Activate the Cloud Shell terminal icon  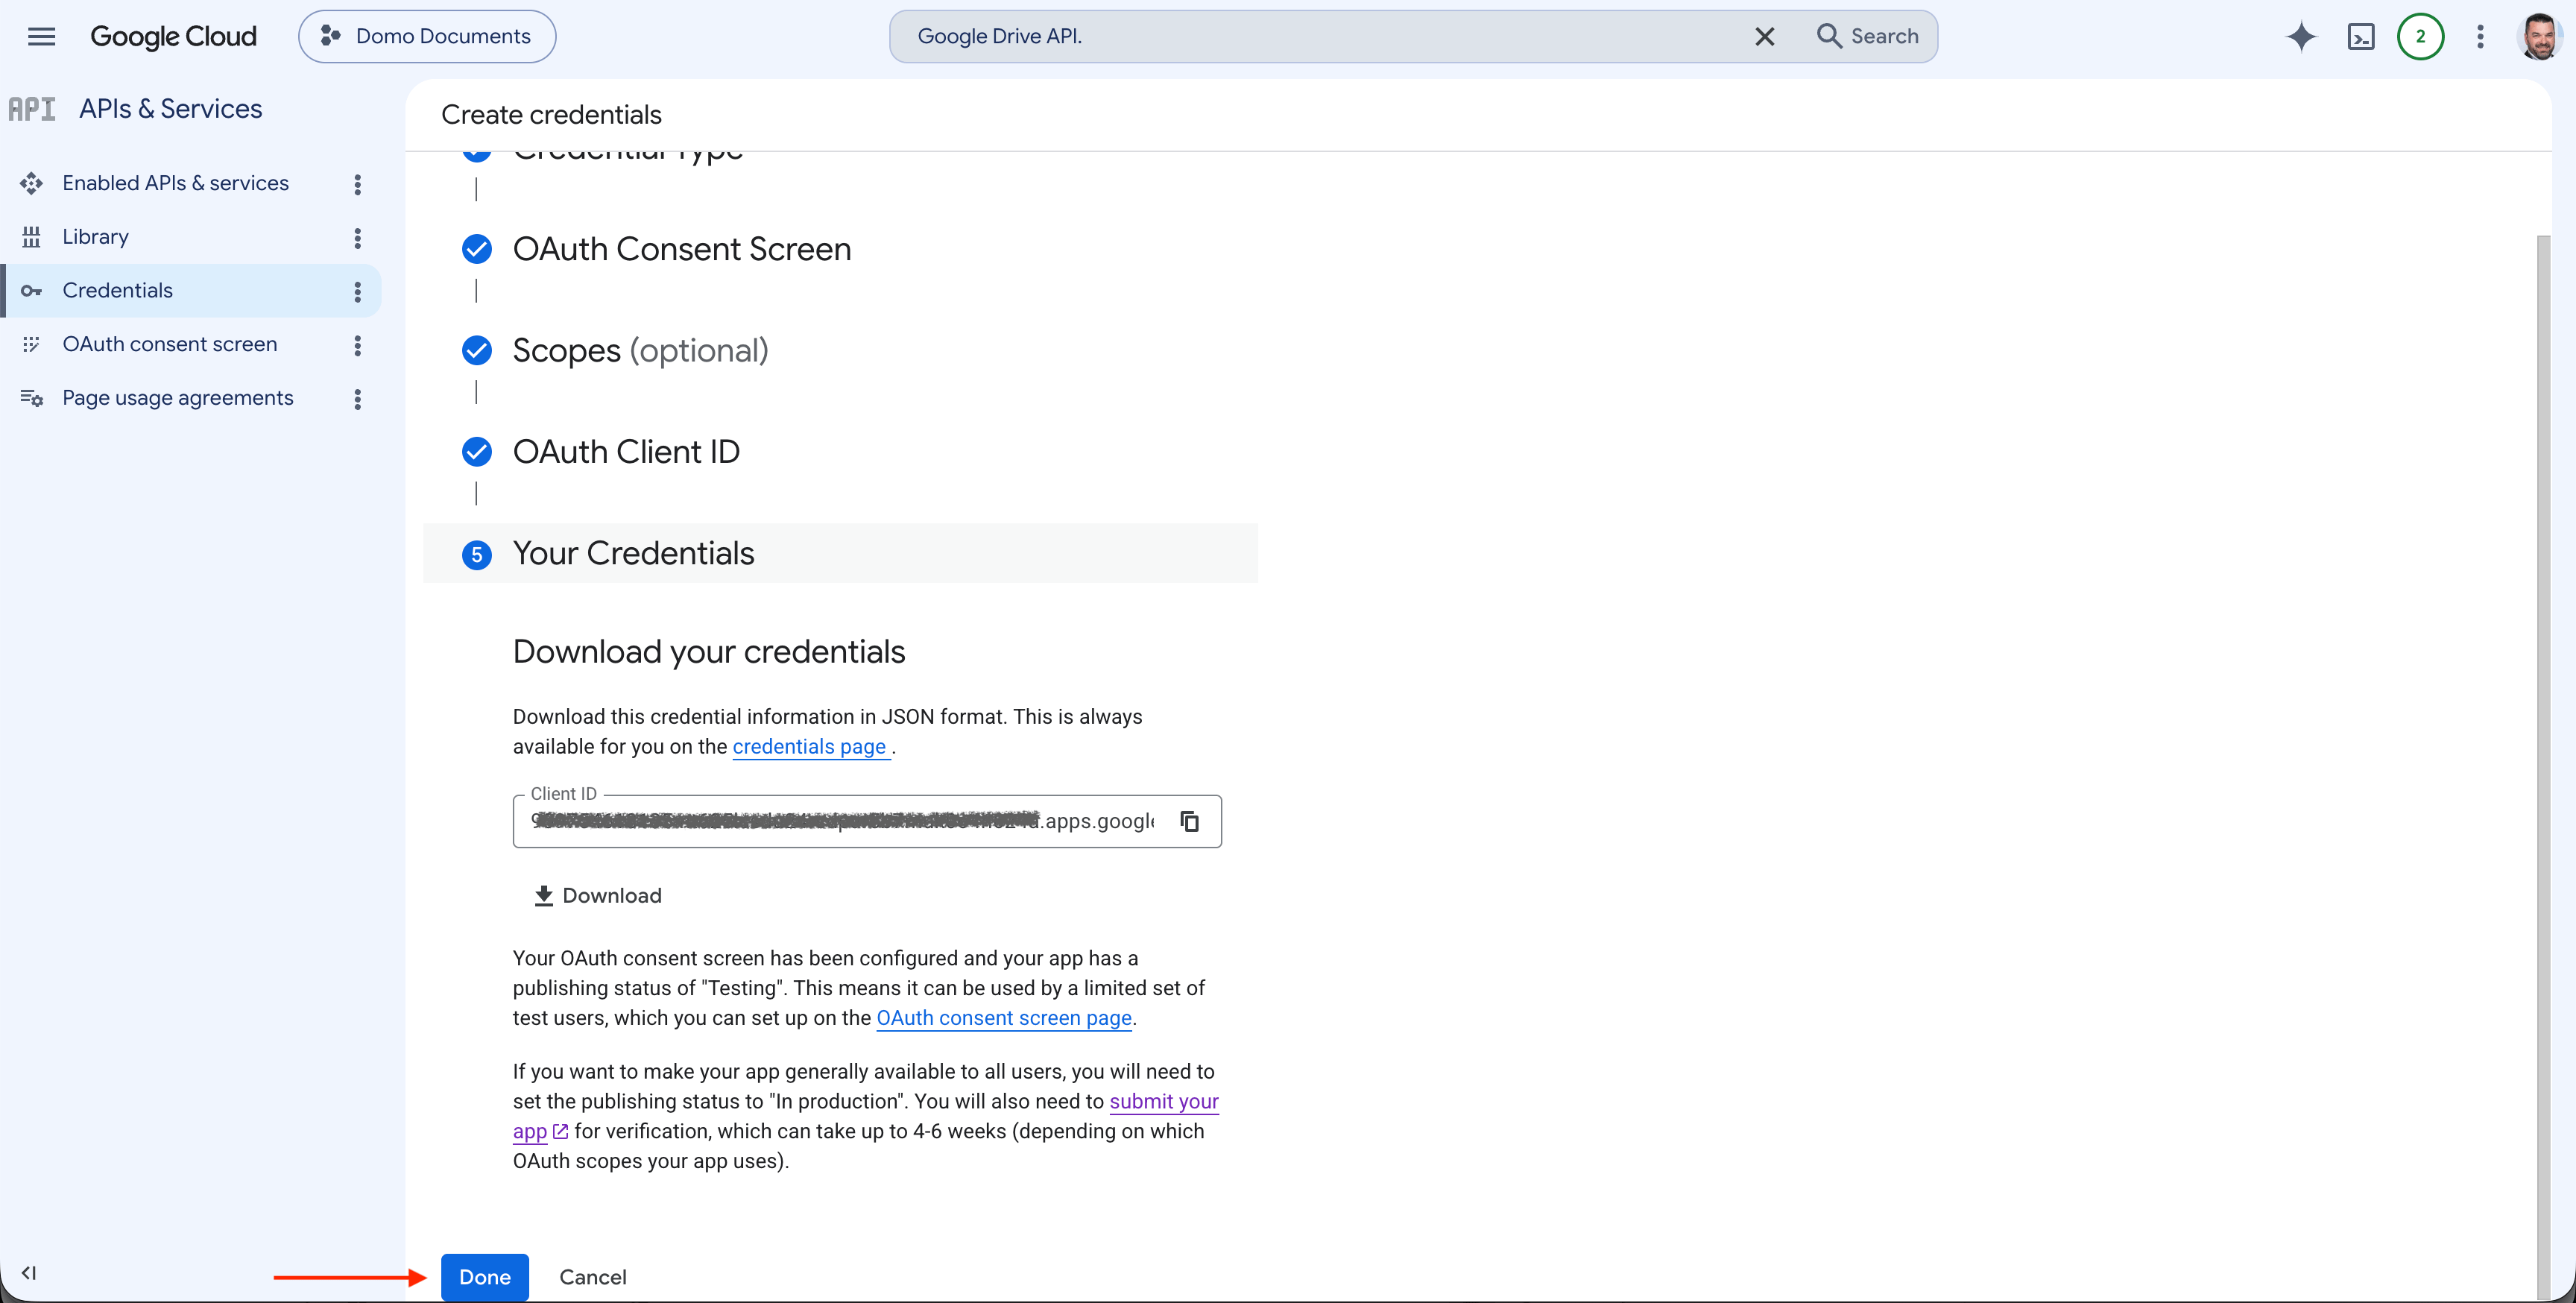coord(2361,37)
